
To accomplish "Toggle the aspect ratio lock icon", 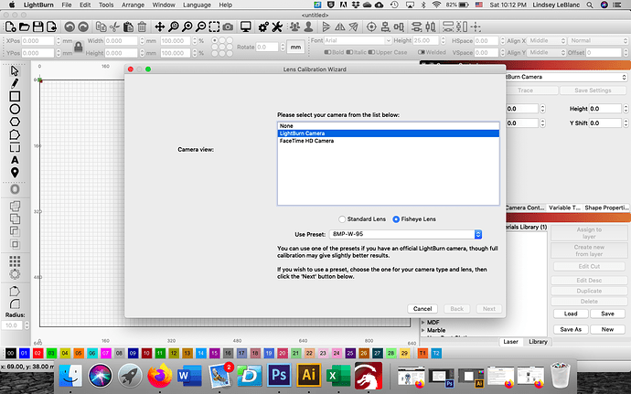I will point(79,48).
